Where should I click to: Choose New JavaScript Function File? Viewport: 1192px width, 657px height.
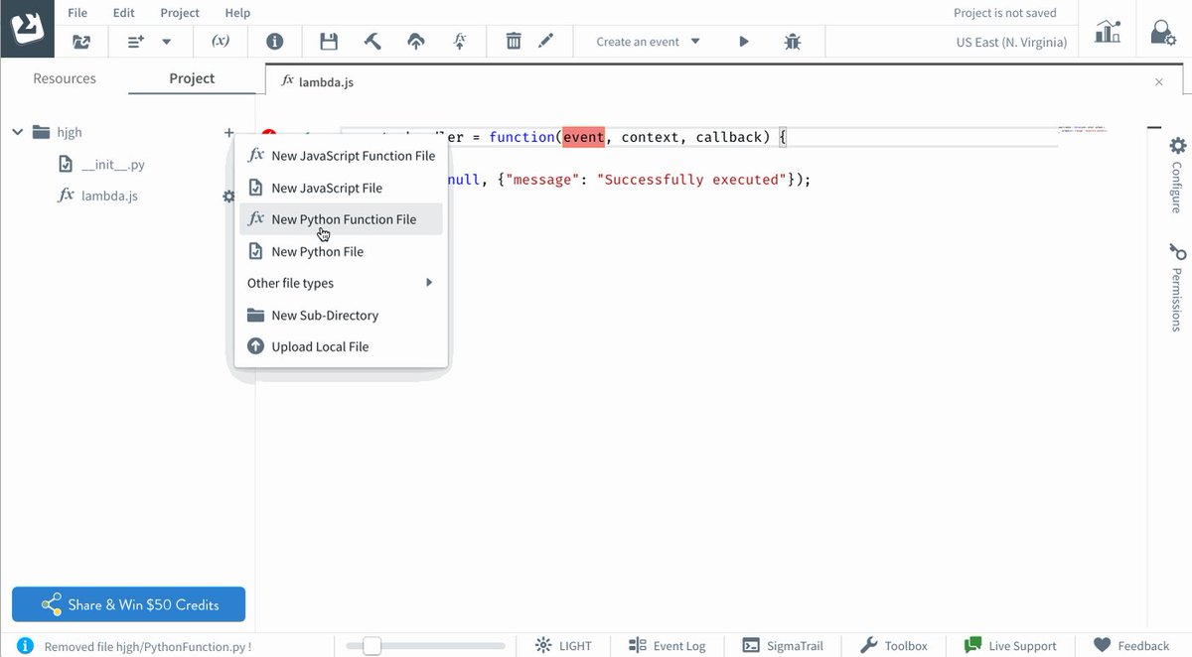pos(341,156)
